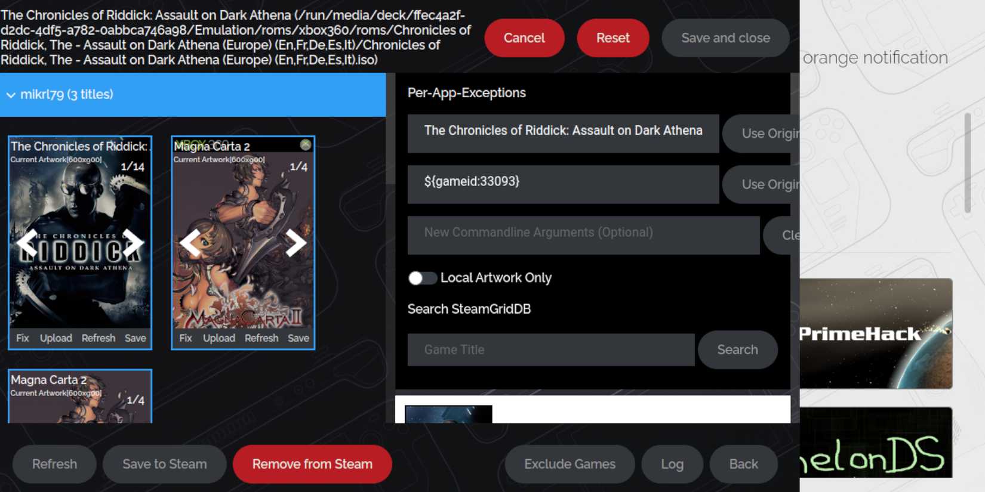Show previous artwork for Chronicles of Riddick
This screenshot has width=985, height=492.
(x=27, y=243)
